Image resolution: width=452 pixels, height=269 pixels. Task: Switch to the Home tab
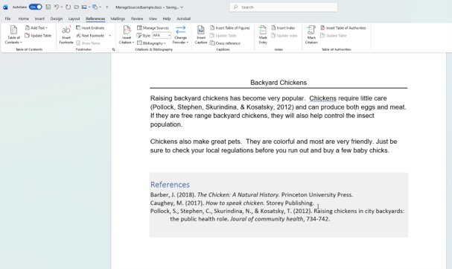[23, 19]
